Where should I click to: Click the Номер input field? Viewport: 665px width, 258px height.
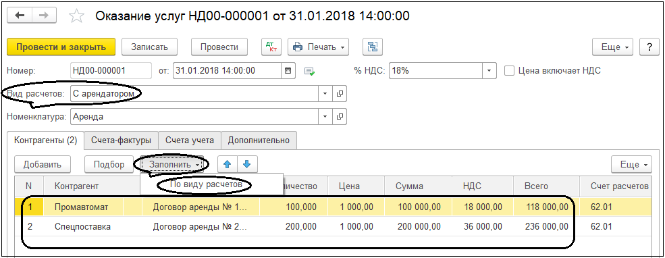point(111,71)
